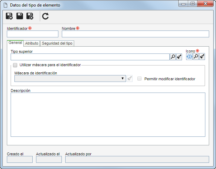Image resolution: width=216 pixels, height=169 pixels.
Task: Check Permitir modificar identificador
Action: [139, 79]
